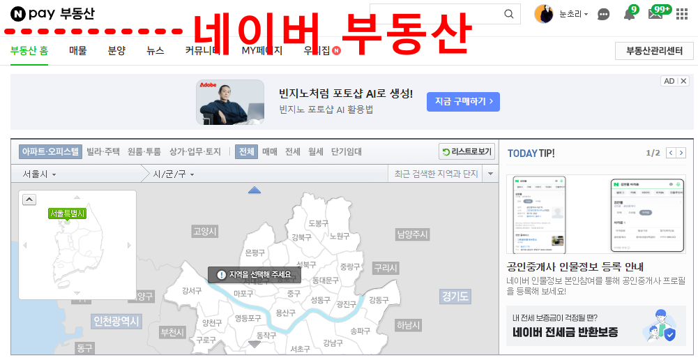Open the apps grid icon

pyautogui.click(x=681, y=14)
